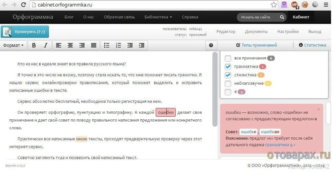Image resolution: width=332 pixels, height=172 pixels.
Task: Click the browser forward arrow
Action: point(14,5)
